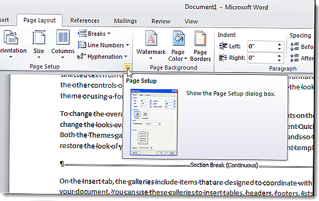Click the Section Break (Continuous) marker
The height and width of the screenshot is (201, 319).
point(224,165)
